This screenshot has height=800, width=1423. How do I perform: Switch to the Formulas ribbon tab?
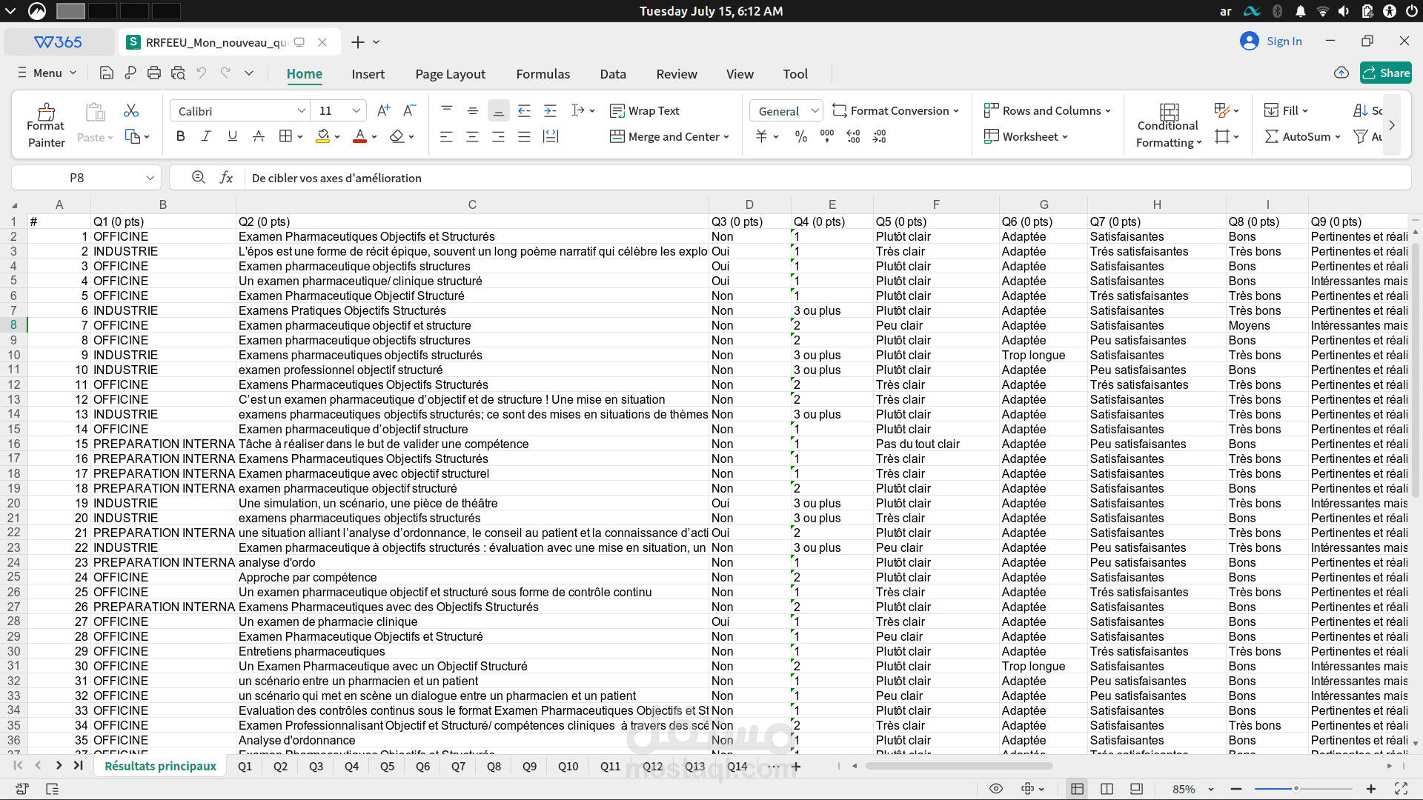tap(543, 74)
